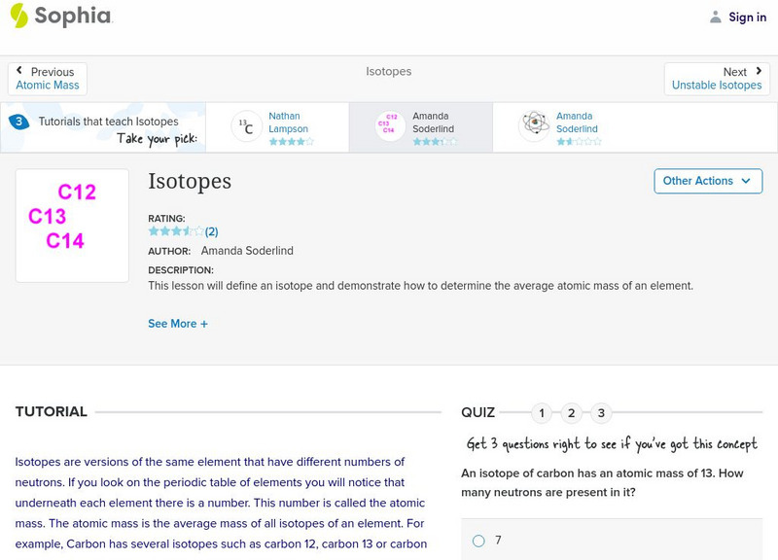Image resolution: width=778 pixels, height=560 pixels.
Task: Click the user profile icon beside Sign in
Action: pos(716,17)
